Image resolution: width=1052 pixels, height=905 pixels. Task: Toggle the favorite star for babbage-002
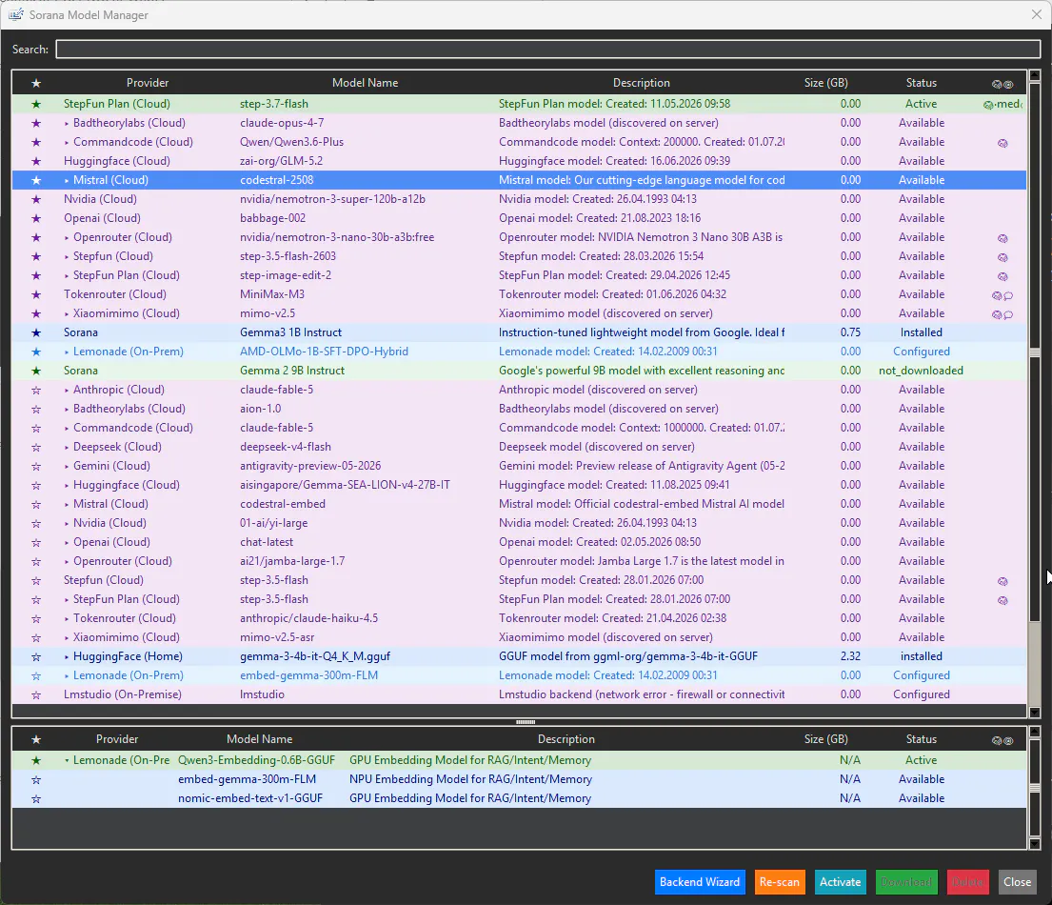click(36, 218)
